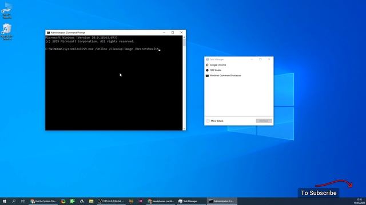Click the Command Prompt scrollbar thumb
The image size is (366, 205).
pos(184,43)
